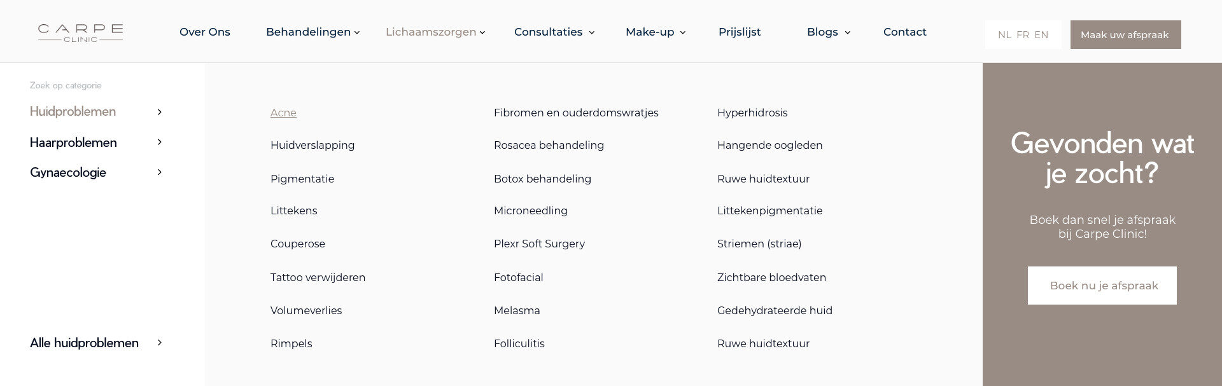
Task: Open the Blogs dropdown chevron
Action: tap(847, 32)
